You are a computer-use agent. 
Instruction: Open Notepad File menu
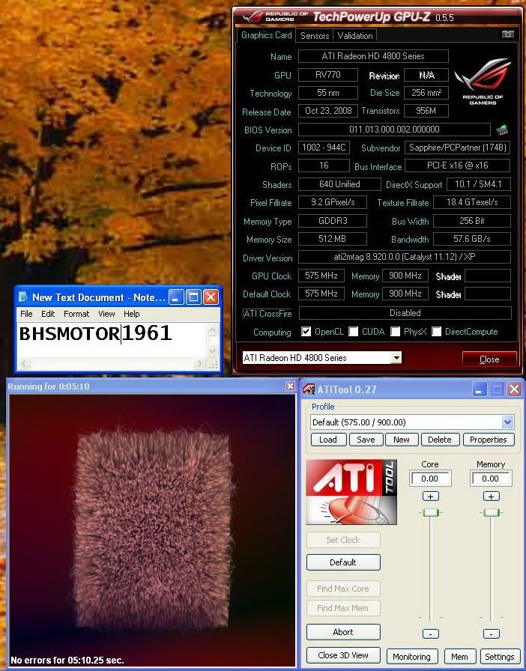coord(26,314)
